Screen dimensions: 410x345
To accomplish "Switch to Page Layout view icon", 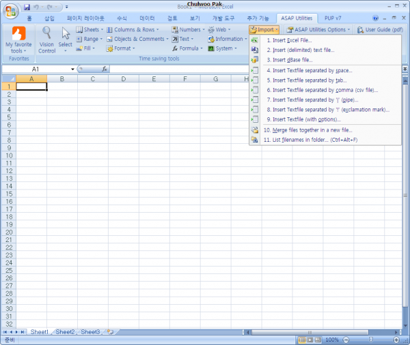I will [x=310, y=340].
